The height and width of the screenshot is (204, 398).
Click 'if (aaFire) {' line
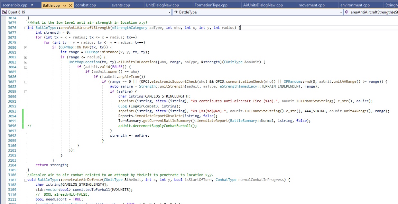[x=123, y=91]
